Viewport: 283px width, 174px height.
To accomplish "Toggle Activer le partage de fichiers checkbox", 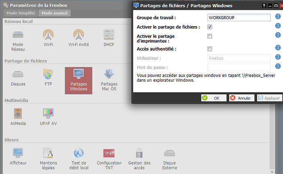I will click(210, 27).
